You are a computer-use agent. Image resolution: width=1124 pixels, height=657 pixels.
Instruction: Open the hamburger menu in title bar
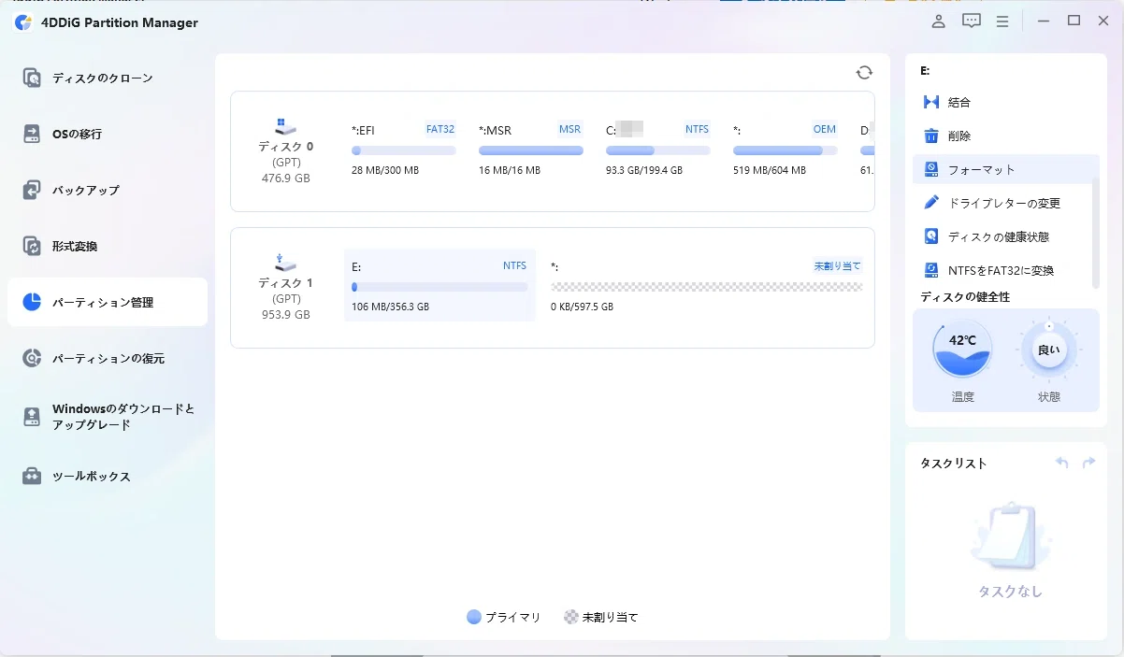tap(1002, 21)
